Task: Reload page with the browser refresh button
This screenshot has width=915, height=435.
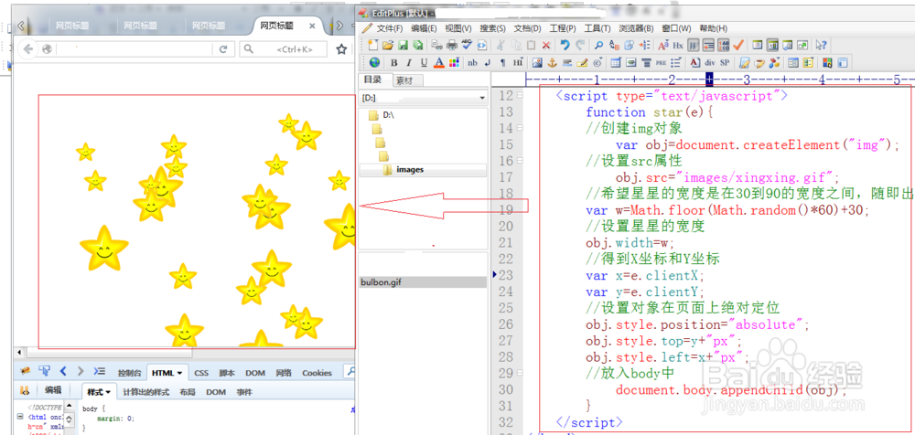Action: tap(223, 49)
